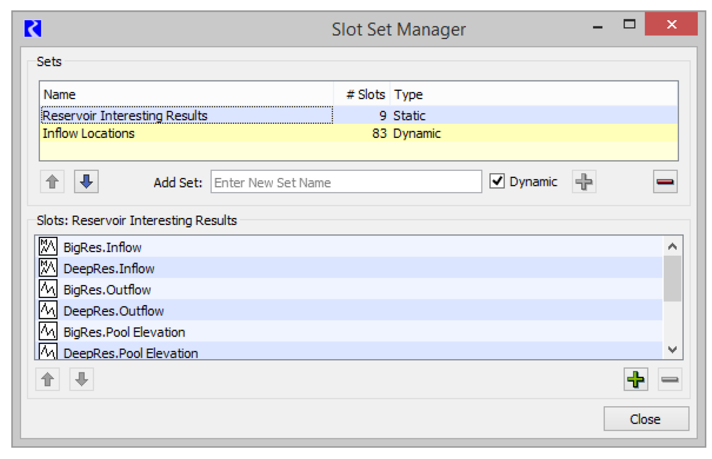Click the red minus remove set button
Image resolution: width=712 pixels, height=459 pixels.
[x=664, y=182]
